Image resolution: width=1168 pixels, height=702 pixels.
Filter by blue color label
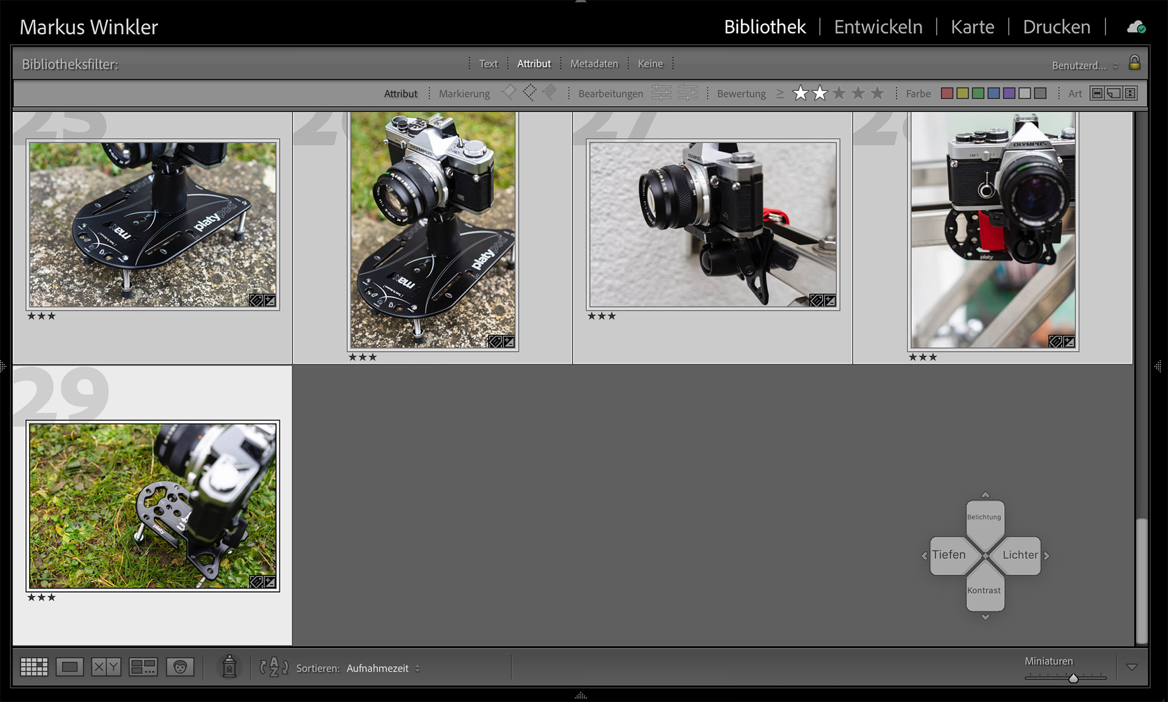pyautogui.click(x=993, y=93)
